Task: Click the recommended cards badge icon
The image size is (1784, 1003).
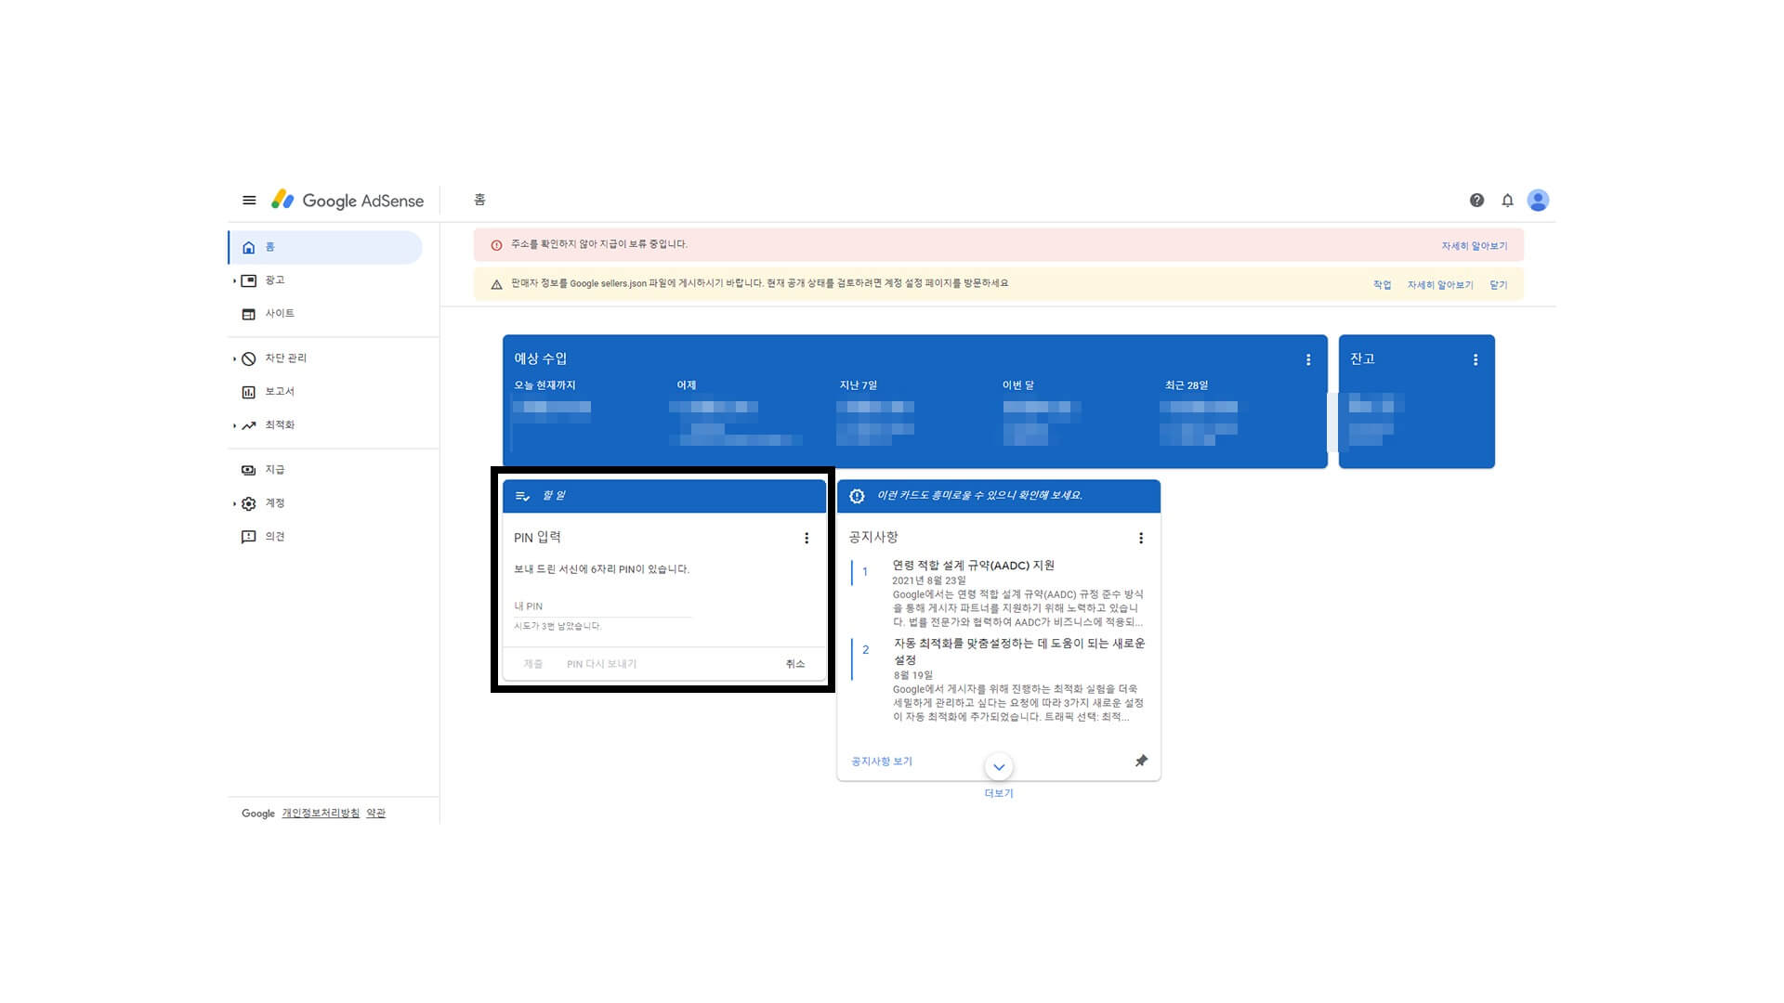Action: (857, 496)
